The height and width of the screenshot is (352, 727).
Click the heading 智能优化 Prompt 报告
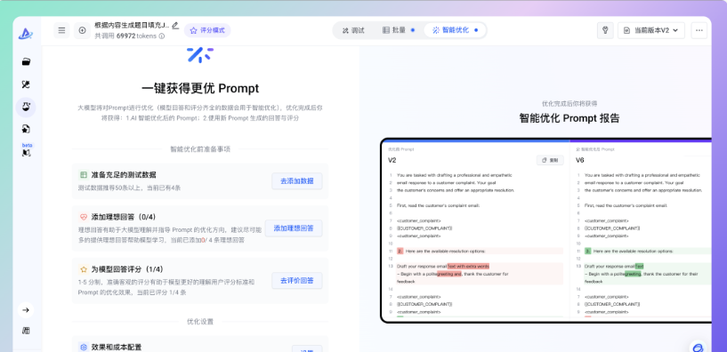[x=569, y=118]
